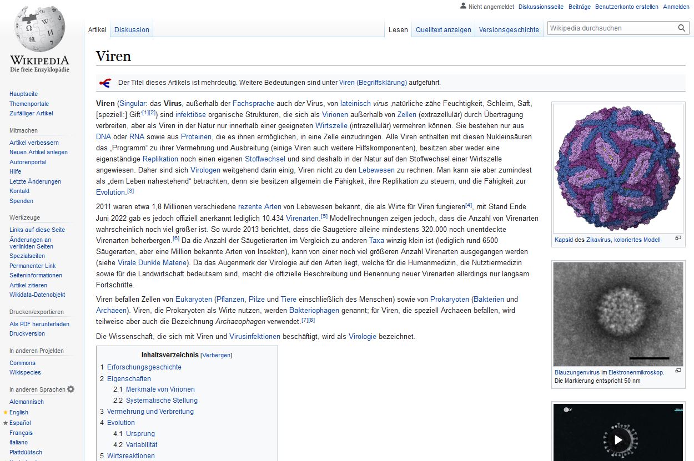Jump to the Erforschungsgeschichte section

[x=144, y=367]
